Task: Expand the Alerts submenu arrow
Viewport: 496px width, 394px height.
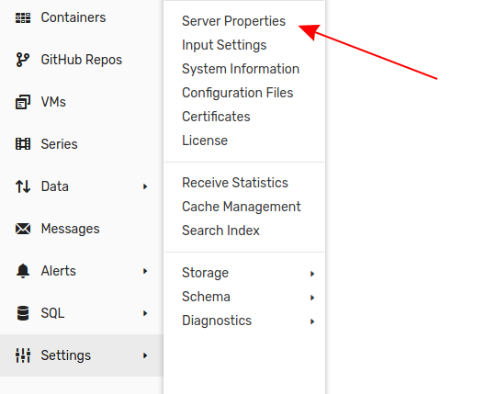Action: coord(145,271)
